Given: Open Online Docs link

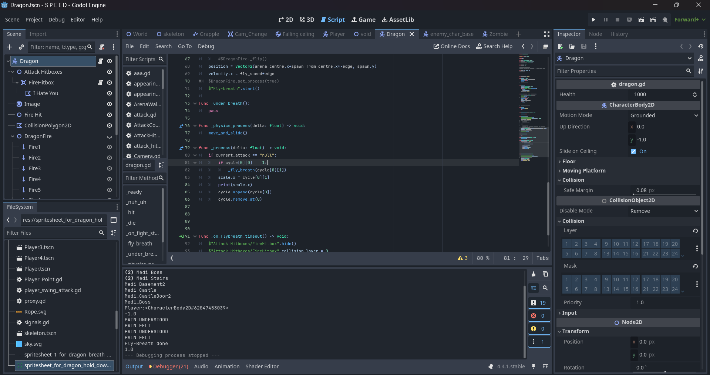Looking at the screenshot, I should (451, 46).
